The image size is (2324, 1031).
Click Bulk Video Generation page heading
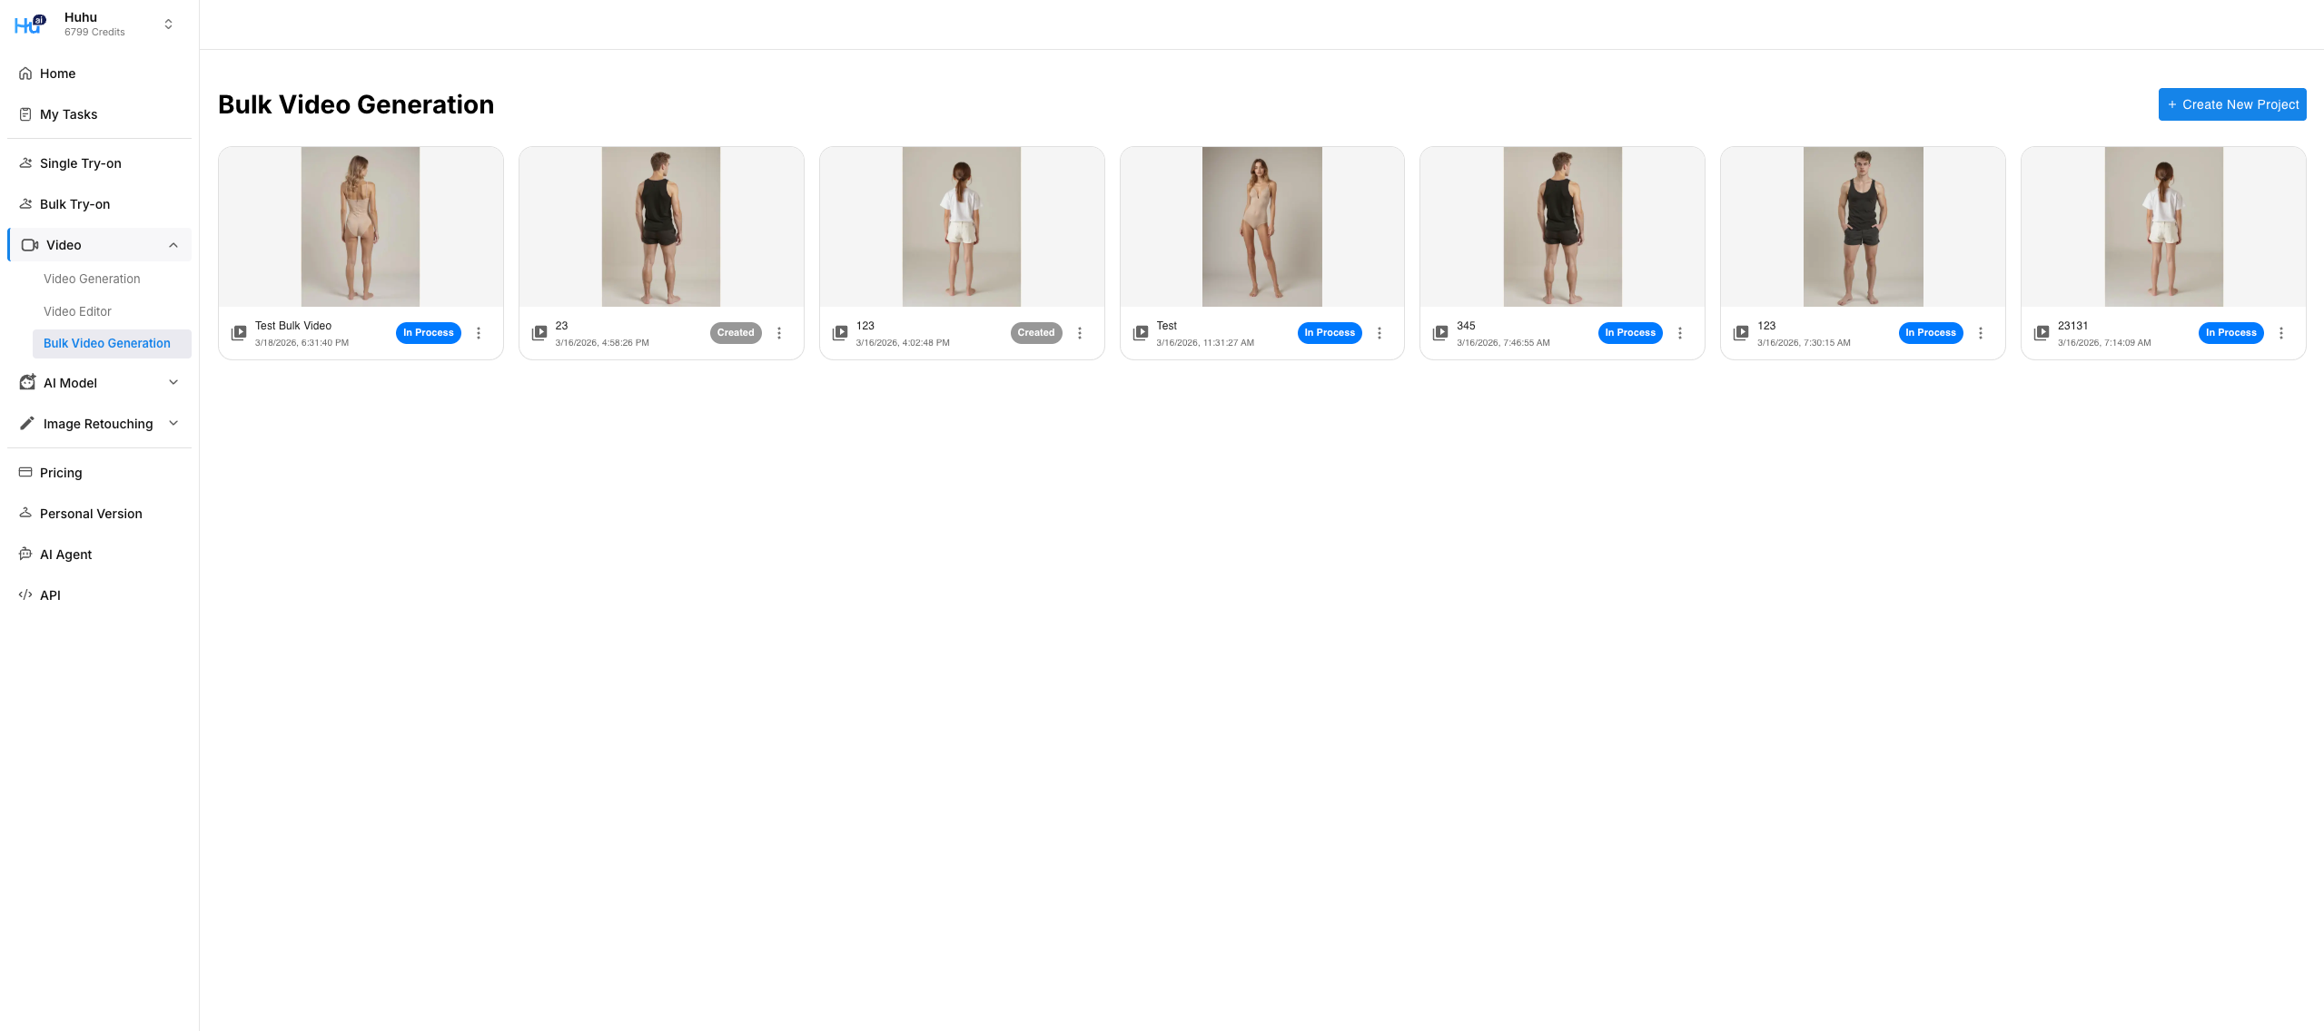click(x=356, y=104)
